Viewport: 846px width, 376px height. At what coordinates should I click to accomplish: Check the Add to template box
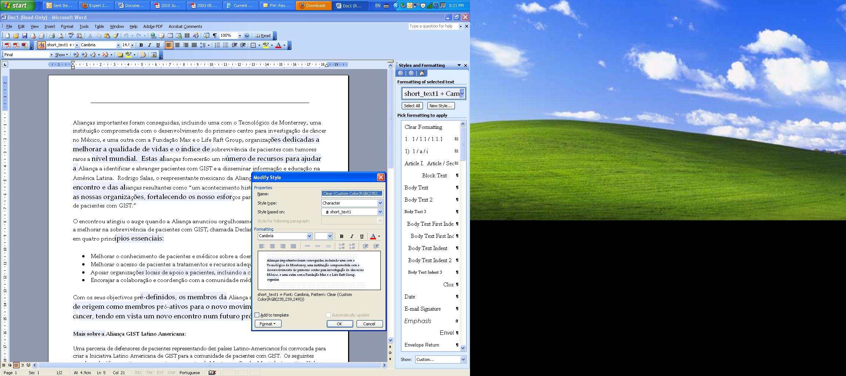click(257, 315)
